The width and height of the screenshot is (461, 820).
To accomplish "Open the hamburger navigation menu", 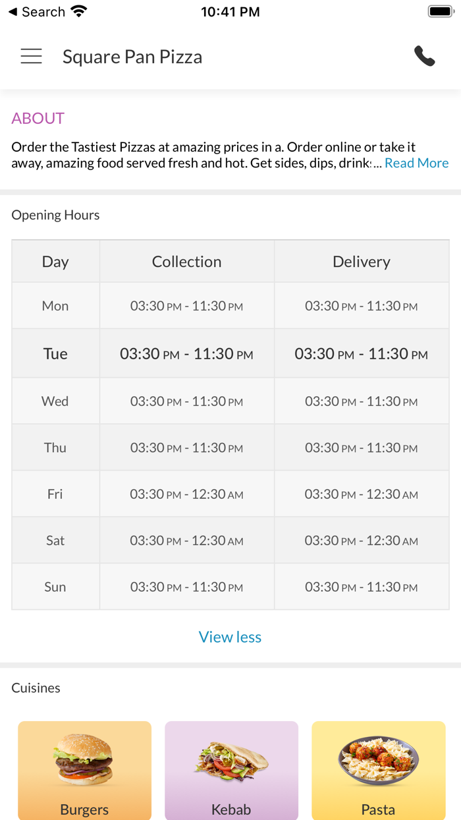I will pyautogui.click(x=31, y=57).
